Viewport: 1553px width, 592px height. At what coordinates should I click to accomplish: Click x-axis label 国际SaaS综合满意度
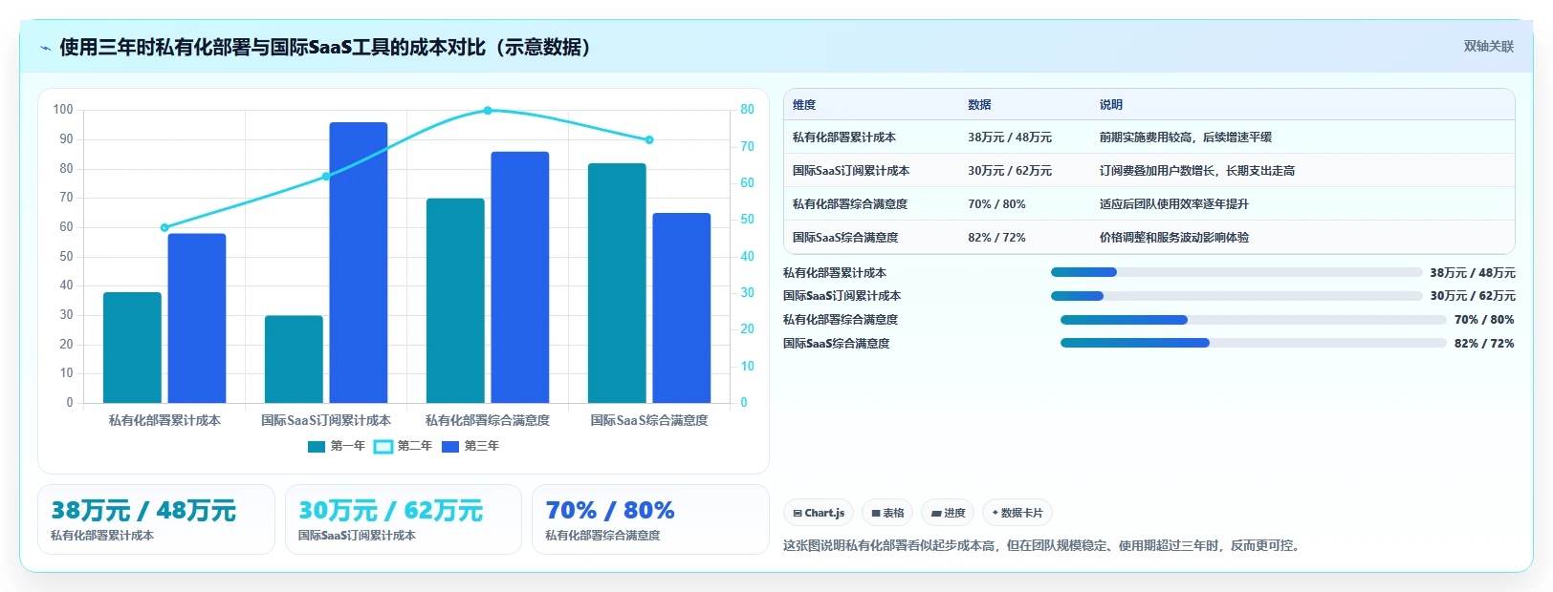click(649, 420)
